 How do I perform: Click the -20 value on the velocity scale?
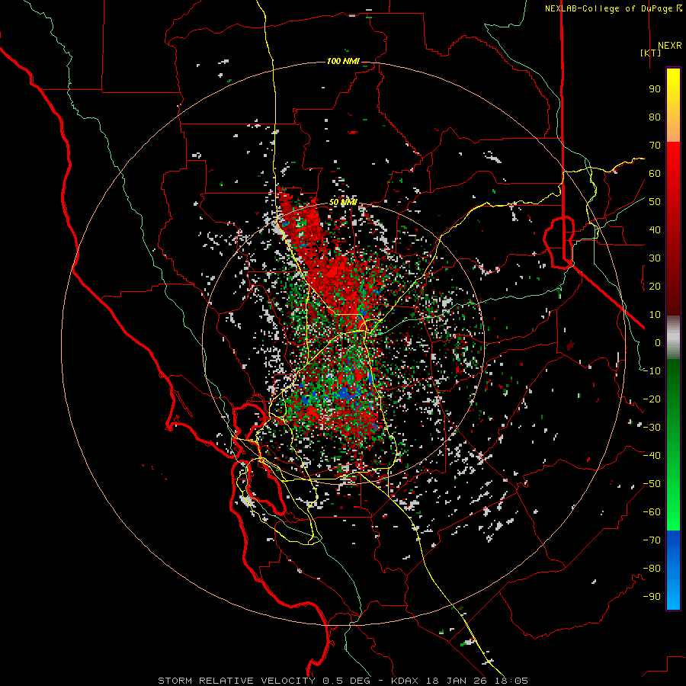click(652, 399)
